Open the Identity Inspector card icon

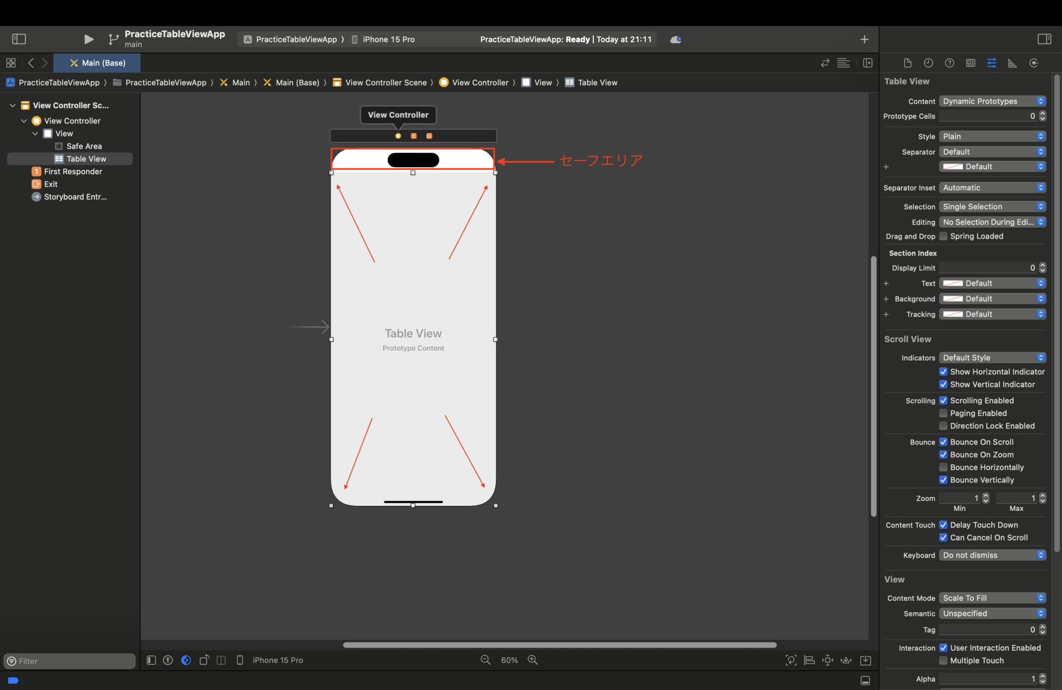pos(970,63)
